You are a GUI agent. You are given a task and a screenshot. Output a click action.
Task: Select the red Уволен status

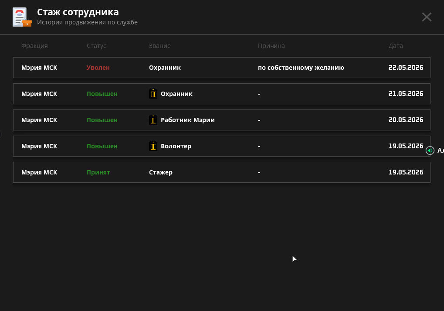coord(98,68)
